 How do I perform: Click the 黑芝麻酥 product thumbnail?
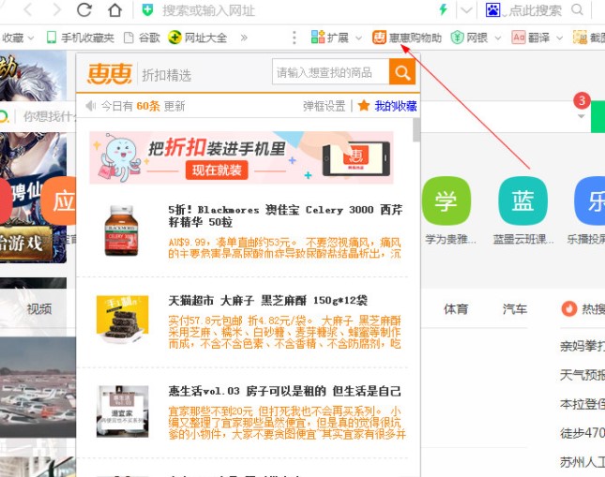pyautogui.click(x=122, y=319)
